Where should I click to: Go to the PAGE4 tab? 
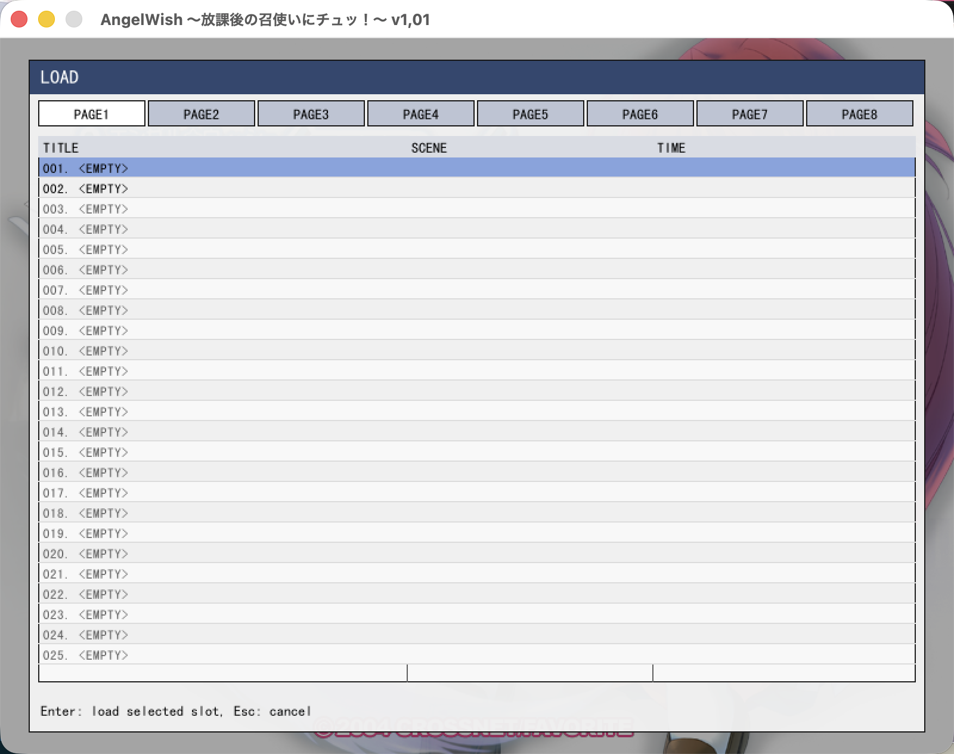coord(421,113)
